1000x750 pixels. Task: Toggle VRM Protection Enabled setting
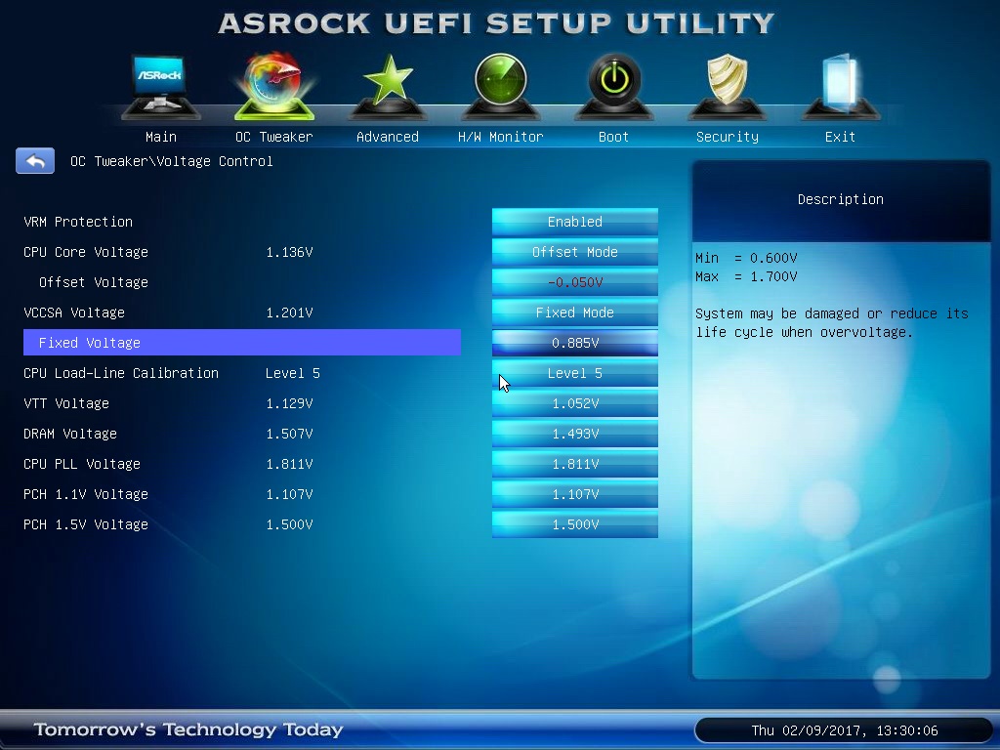coord(574,222)
